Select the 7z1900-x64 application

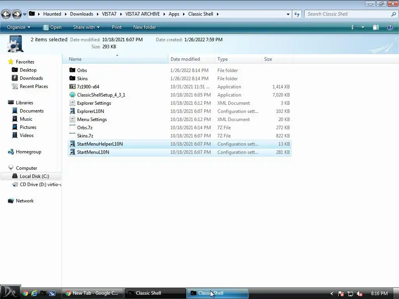tap(180, 87)
